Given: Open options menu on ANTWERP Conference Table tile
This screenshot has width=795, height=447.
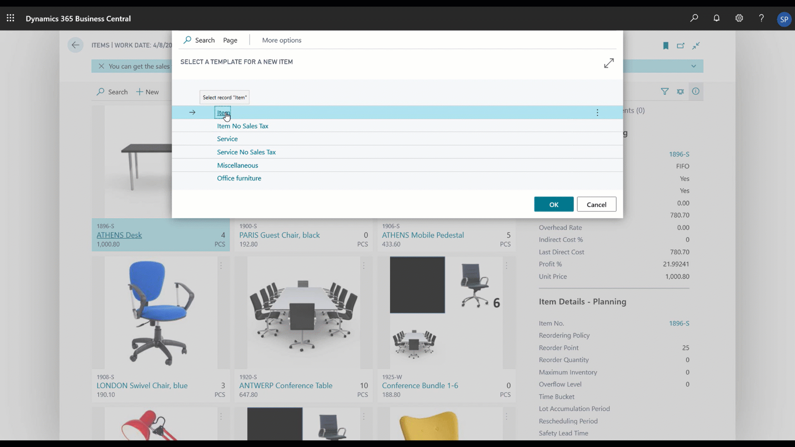Looking at the screenshot, I should click(x=364, y=266).
